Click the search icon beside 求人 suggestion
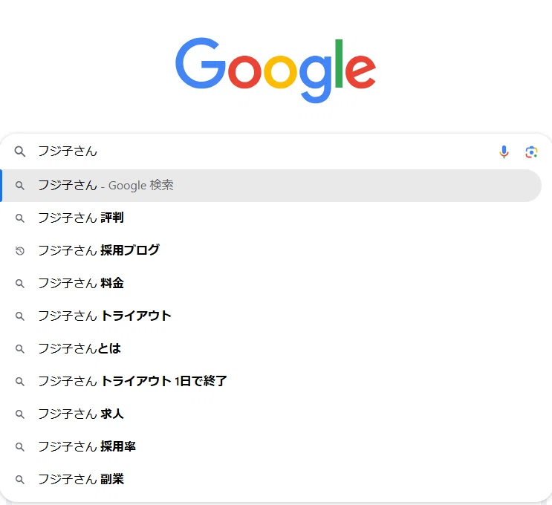The height and width of the screenshot is (505, 552). click(20, 414)
